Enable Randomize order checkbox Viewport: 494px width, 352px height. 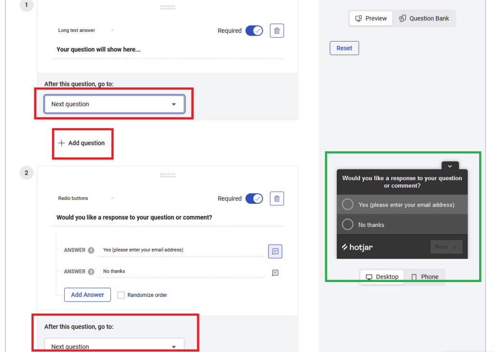pyautogui.click(x=121, y=295)
